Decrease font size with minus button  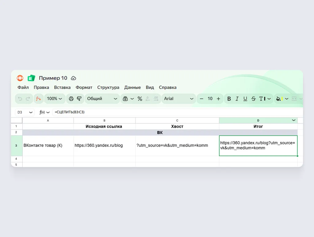coord(202,99)
